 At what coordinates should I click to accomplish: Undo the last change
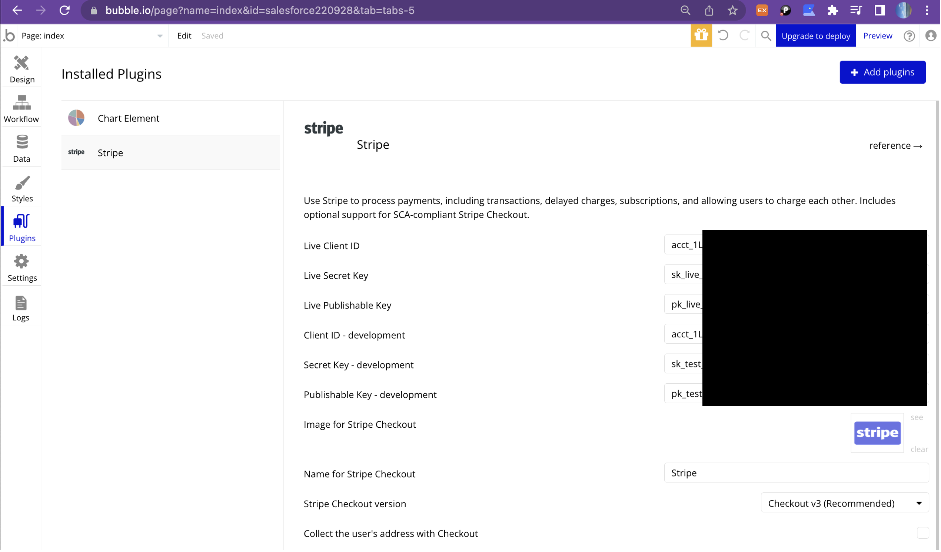[x=723, y=36]
